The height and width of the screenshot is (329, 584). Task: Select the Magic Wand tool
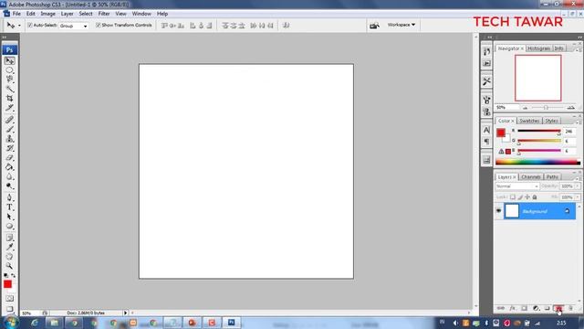point(10,89)
